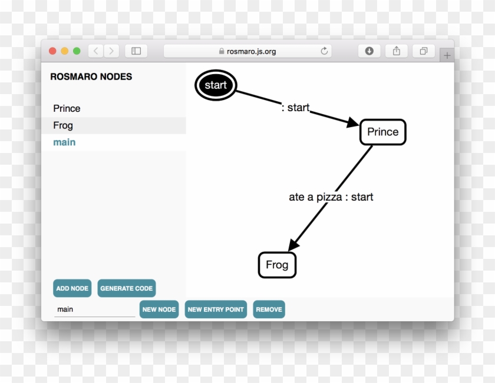Focus the node name field containing main
This screenshot has width=495, height=383.
coord(94,309)
